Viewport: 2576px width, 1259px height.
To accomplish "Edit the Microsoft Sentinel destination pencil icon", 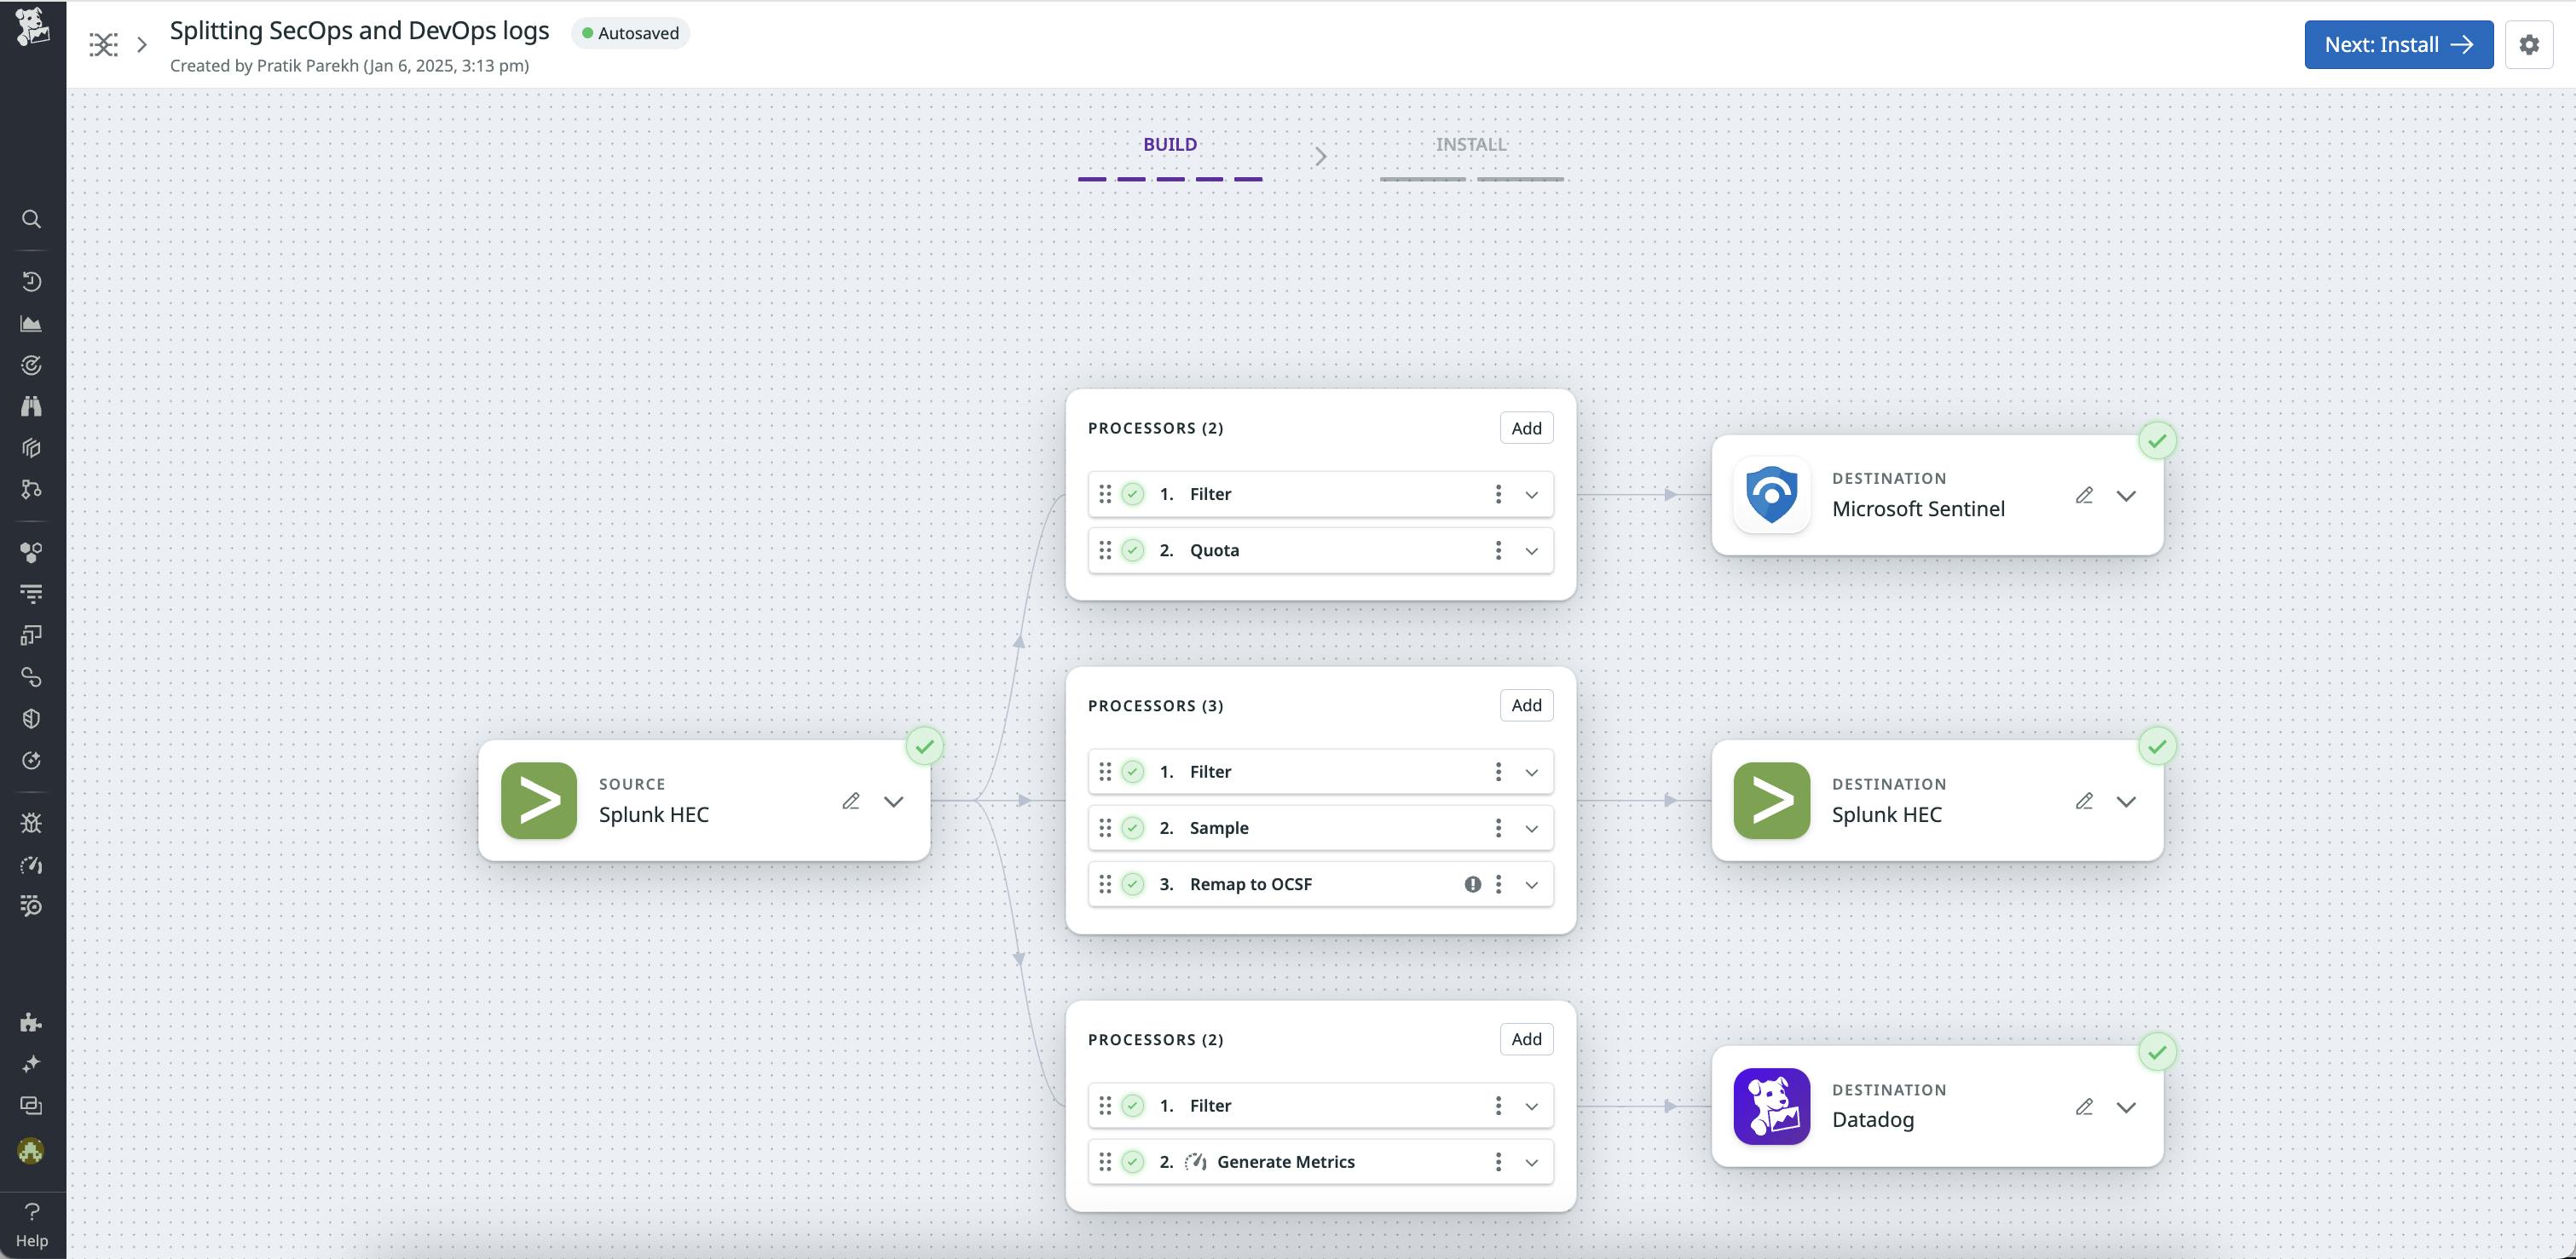I will pyautogui.click(x=2084, y=496).
